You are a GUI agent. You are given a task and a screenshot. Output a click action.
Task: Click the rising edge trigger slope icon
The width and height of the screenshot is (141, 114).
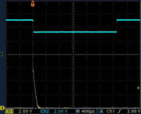click(120, 111)
